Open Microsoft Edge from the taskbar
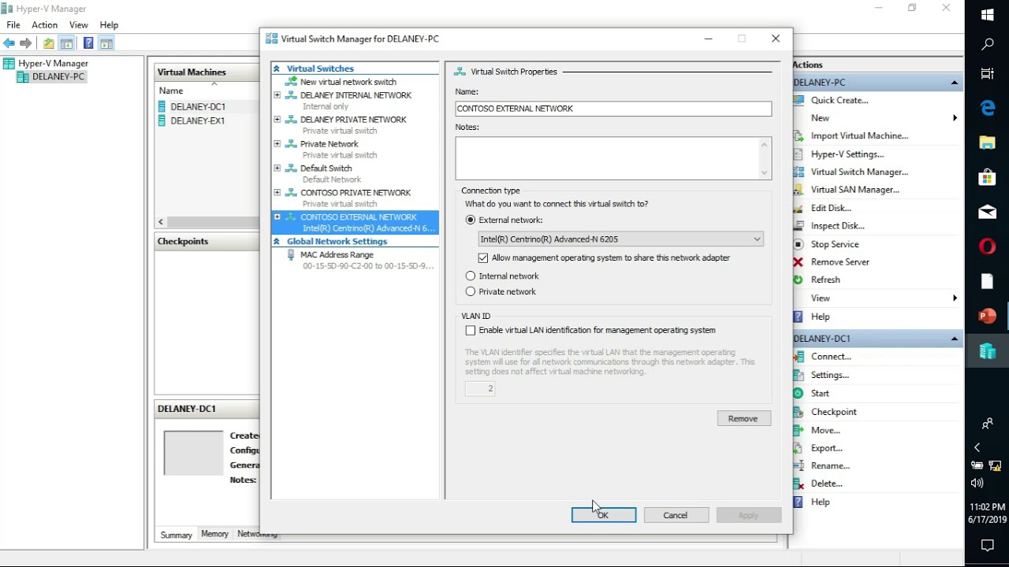The width and height of the screenshot is (1009, 567). 987,108
